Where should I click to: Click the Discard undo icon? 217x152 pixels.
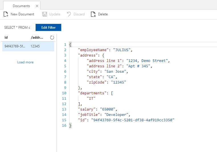pos(69,14)
